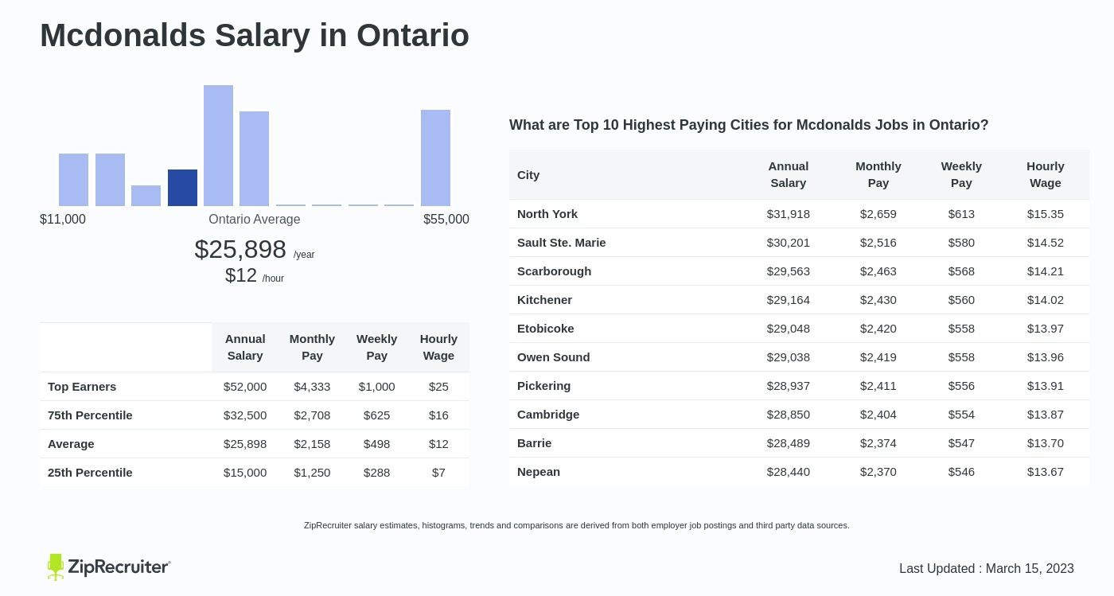This screenshot has width=1114, height=596.
Task: Click the '$560' Kitchener weekly pay
Action: [961, 300]
